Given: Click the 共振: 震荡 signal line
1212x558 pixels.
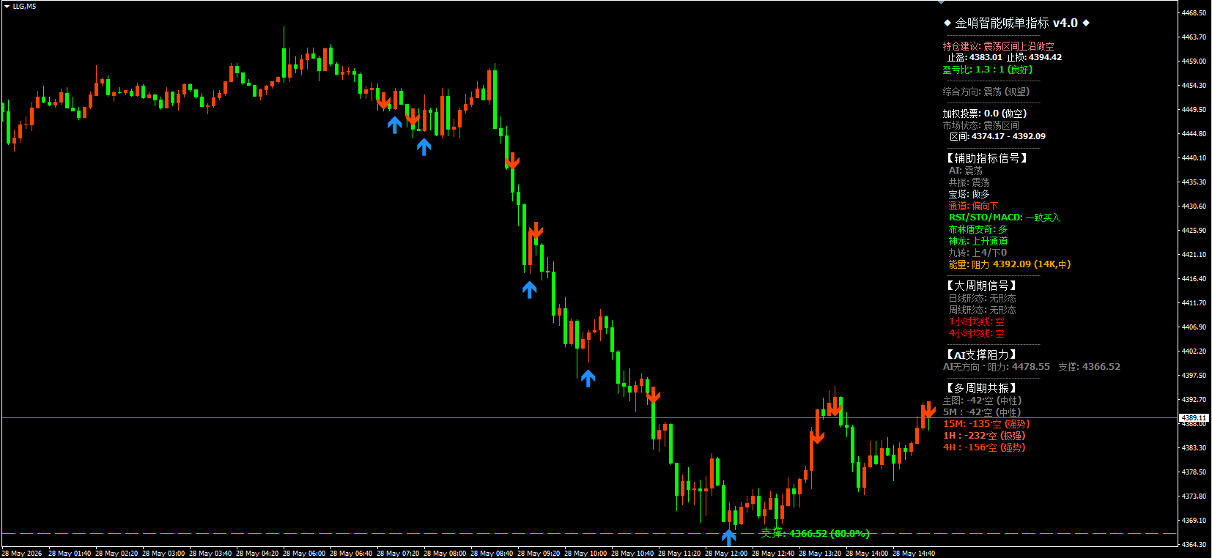Looking at the screenshot, I should 969,182.
